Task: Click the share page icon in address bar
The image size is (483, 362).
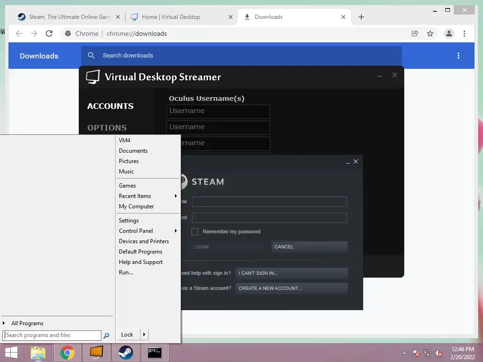Action: point(415,33)
